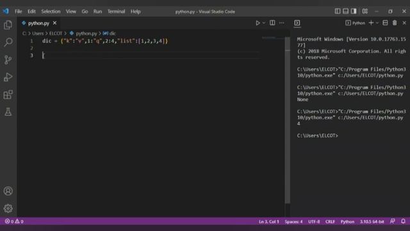
Task: Close the python.py tab
Action: [54, 23]
